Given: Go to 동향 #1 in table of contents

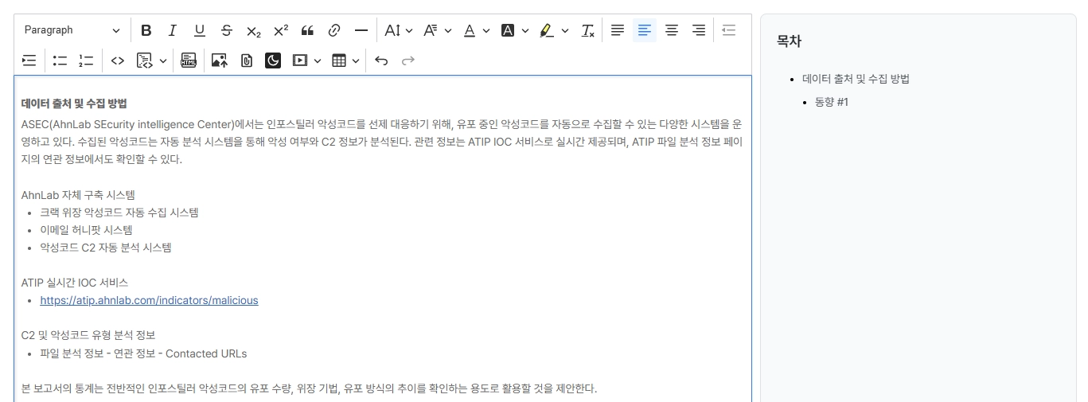Looking at the screenshot, I should point(832,102).
